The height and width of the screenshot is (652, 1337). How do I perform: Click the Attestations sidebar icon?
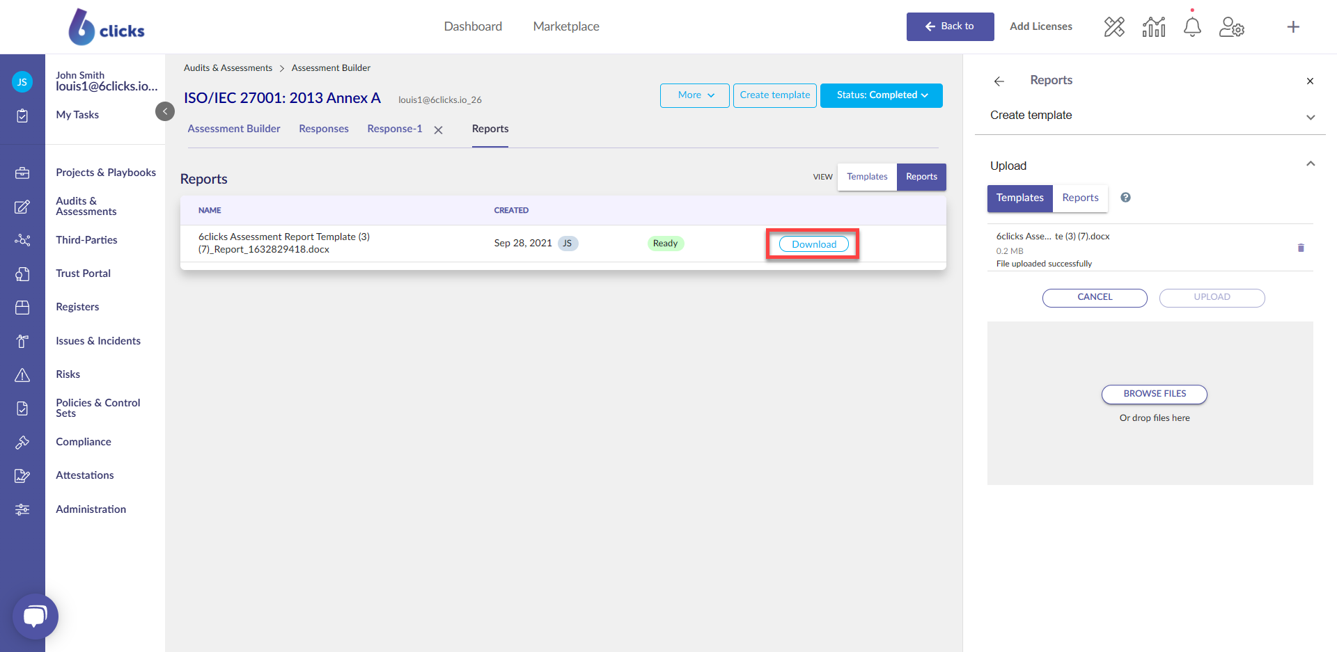22,475
